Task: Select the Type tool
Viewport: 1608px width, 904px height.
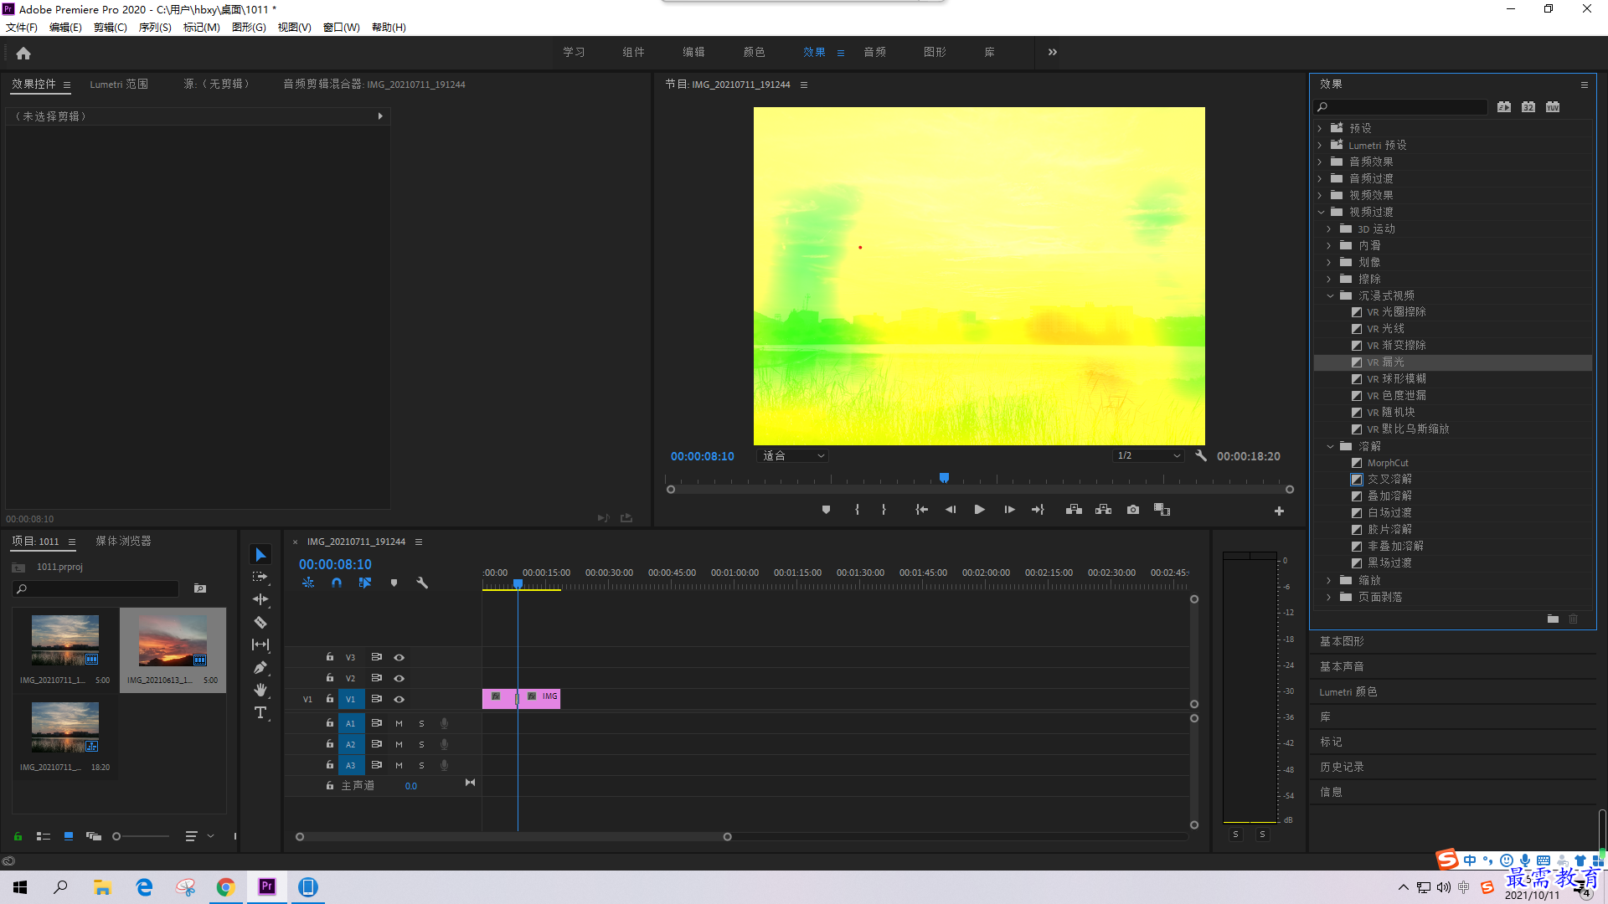Action: 260,712
